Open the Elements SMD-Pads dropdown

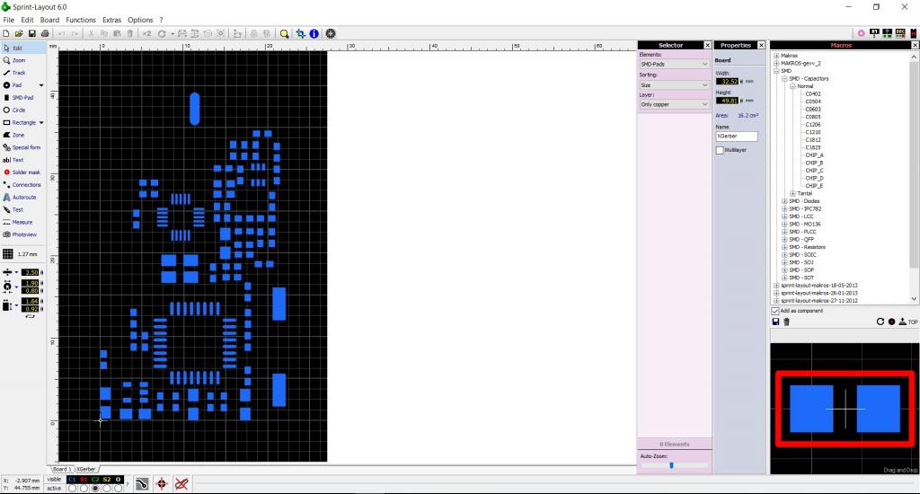click(x=674, y=64)
